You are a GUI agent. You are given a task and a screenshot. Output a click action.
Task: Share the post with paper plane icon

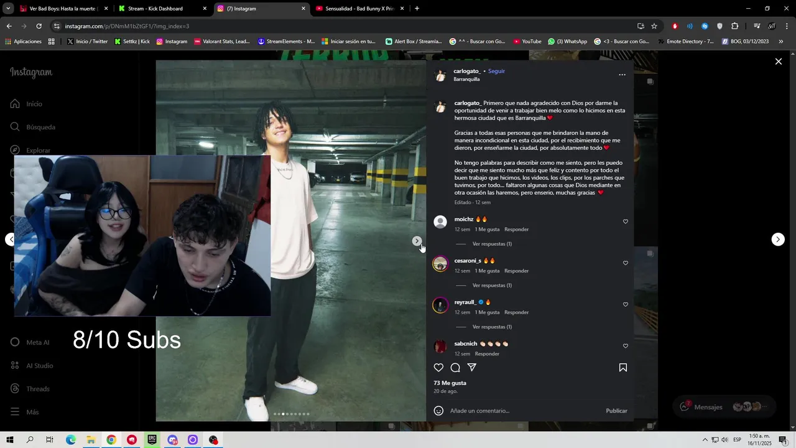(472, 368)
